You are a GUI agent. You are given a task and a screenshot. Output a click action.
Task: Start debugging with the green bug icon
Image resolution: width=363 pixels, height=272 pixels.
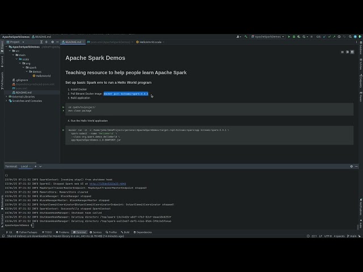[294, 36]
